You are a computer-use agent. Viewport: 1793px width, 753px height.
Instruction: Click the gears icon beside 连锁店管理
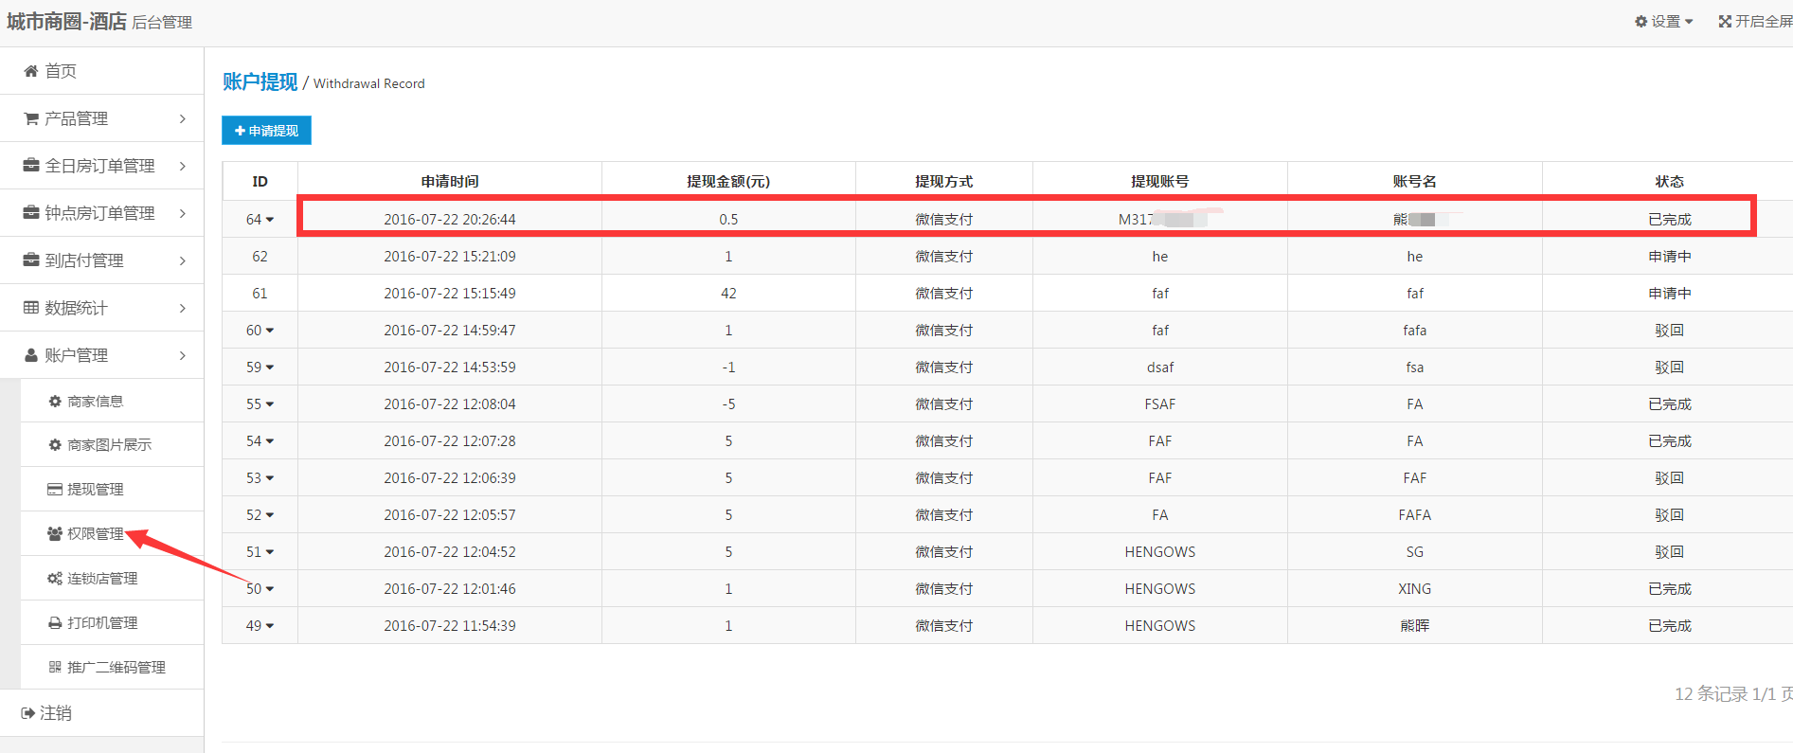(x=55, y=579)
